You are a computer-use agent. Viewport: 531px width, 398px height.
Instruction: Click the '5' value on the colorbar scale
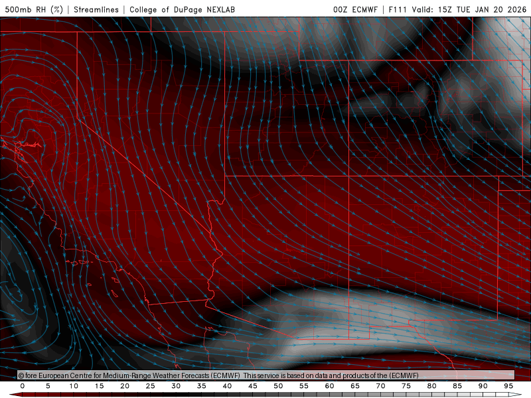(x=48, y=386)
